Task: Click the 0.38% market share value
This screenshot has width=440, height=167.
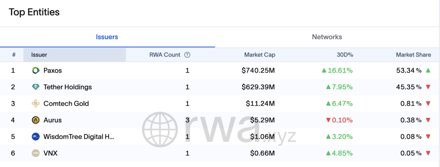Action: [x=411, y=120]
